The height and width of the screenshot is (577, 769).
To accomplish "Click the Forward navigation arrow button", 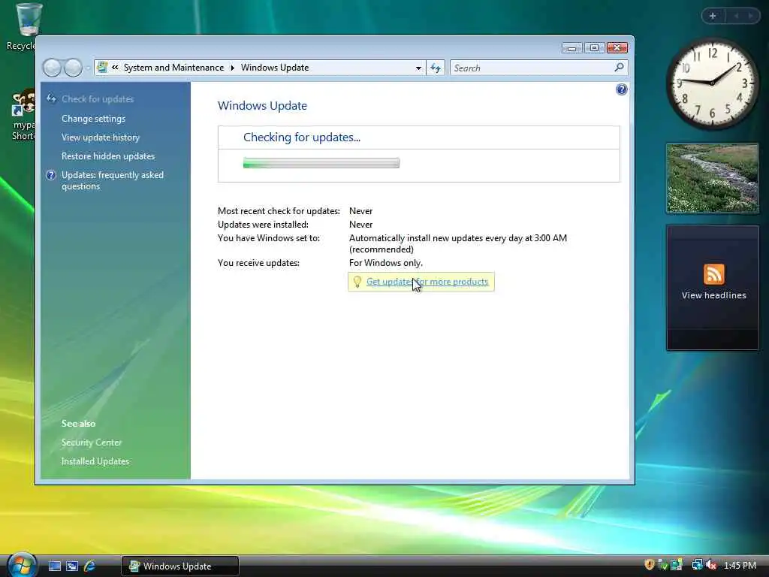I will click(x=73, y=68).
